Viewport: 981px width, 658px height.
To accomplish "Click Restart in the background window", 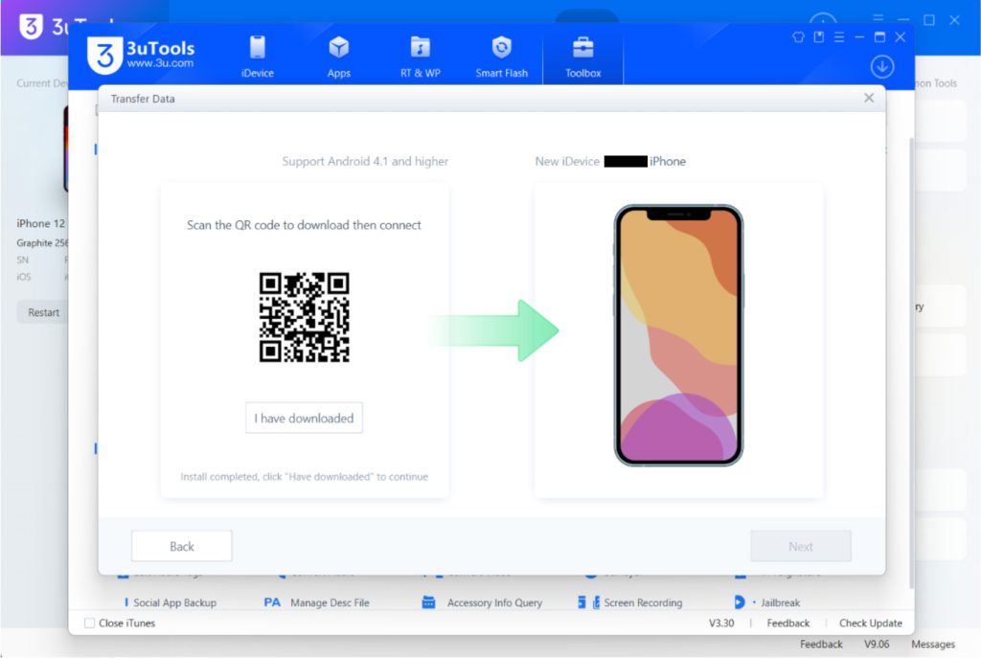I will [x=42, y=312].
